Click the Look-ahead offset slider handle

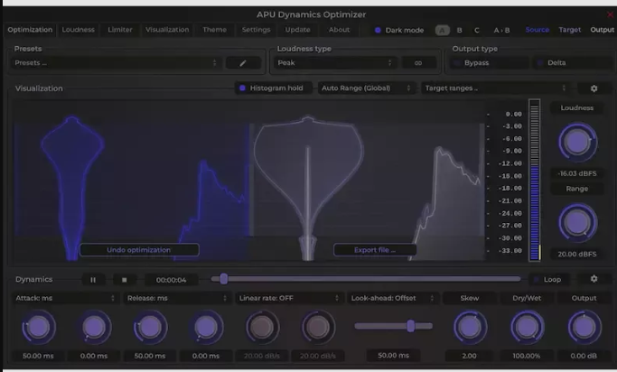point(411,326)
